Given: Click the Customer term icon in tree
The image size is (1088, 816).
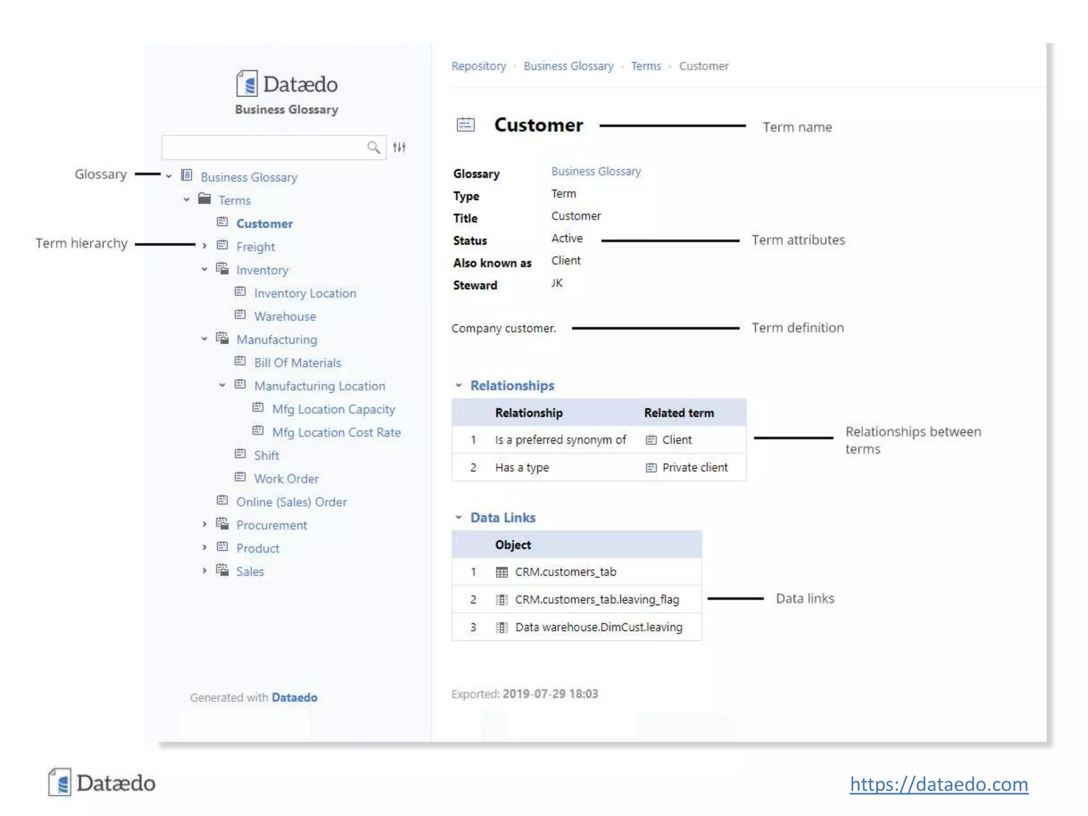Looking at the screenshot, I should click(223, 222).
